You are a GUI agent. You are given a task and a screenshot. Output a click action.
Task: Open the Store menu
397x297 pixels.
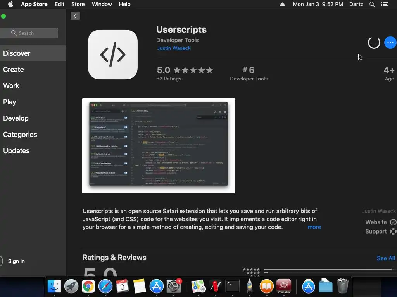click(78, 4)
